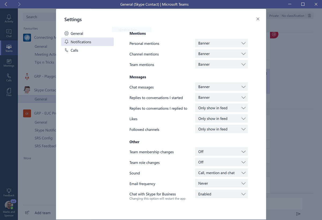Open Team role changes dropdown
322x220 pixels.
221,162
